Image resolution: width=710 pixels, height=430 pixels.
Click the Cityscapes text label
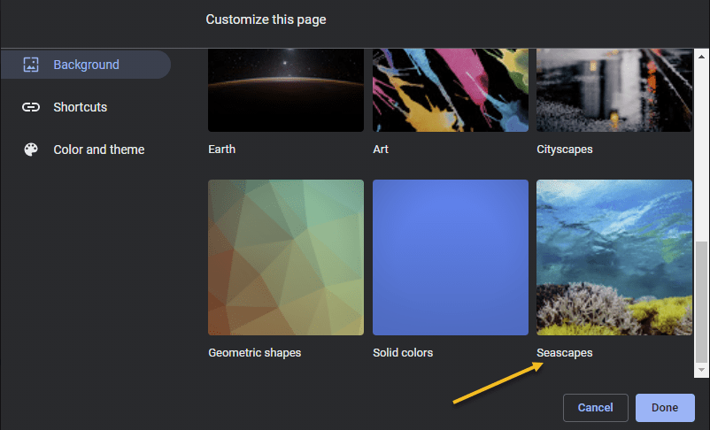564,150
